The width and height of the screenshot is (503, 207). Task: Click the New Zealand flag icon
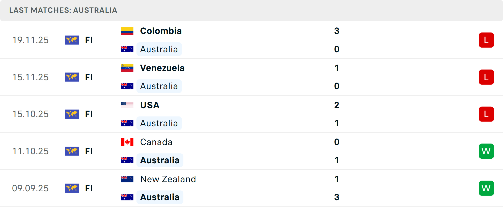click(x=127, y=179)
